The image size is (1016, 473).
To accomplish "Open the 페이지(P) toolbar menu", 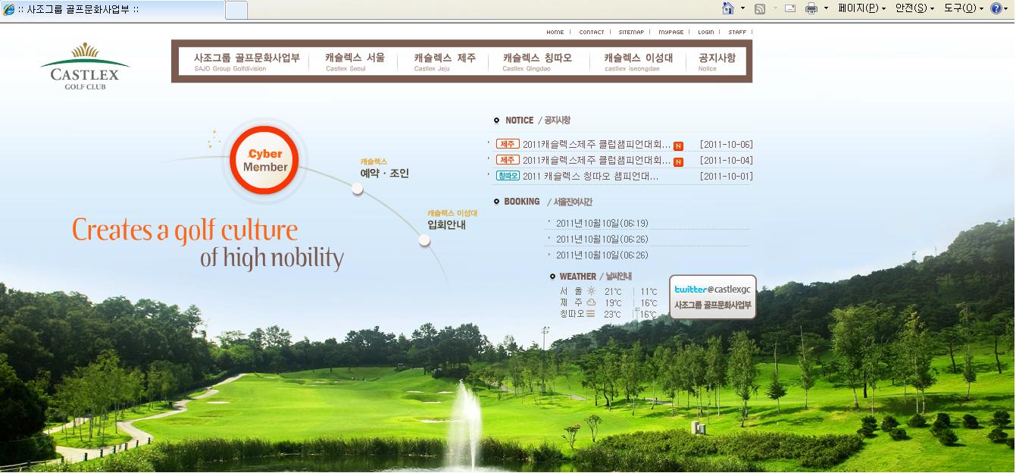I will pos(861,8).
